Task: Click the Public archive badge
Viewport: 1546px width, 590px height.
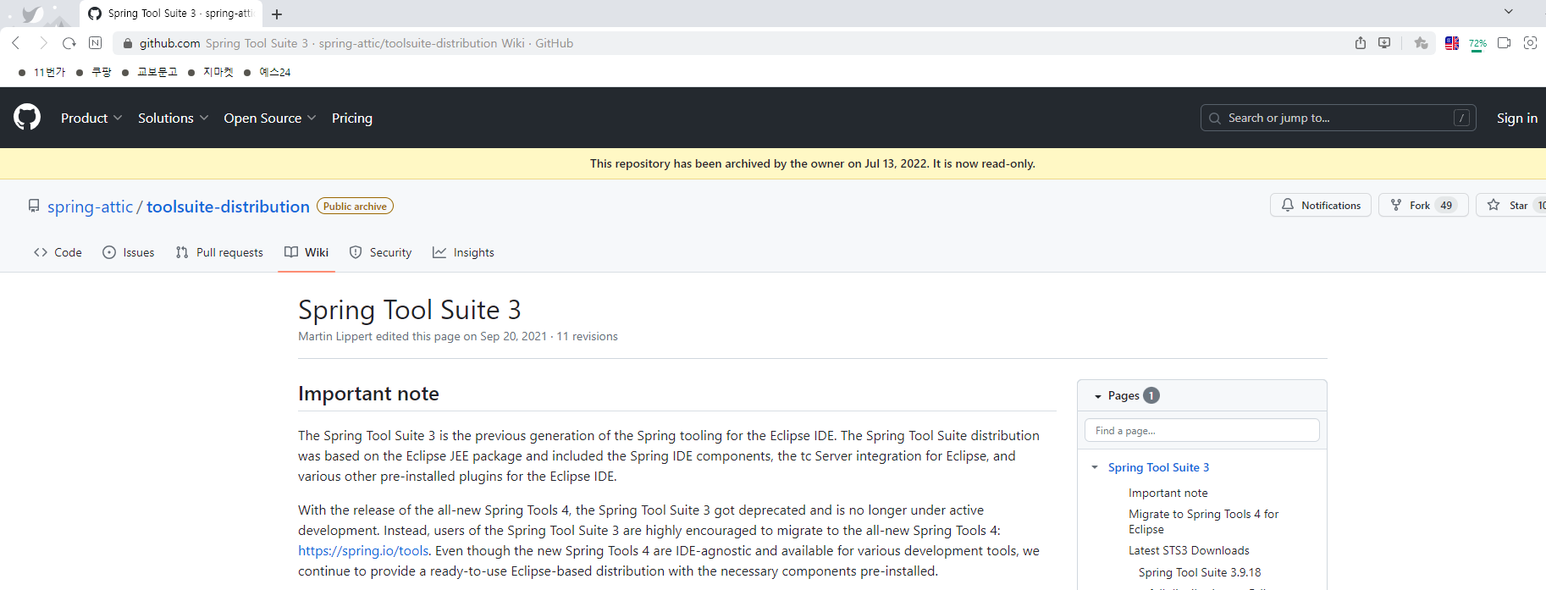Action: pyautogui.click(x=355, y=206)
